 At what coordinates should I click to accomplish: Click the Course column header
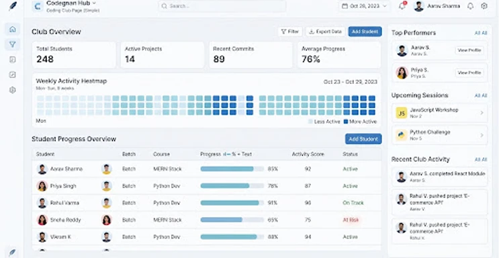tap(161, 154)
